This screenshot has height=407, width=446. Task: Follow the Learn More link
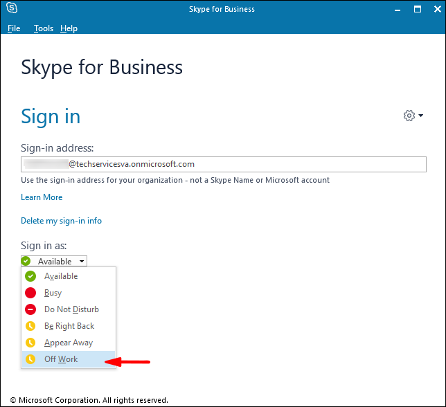tap(42, 197)
